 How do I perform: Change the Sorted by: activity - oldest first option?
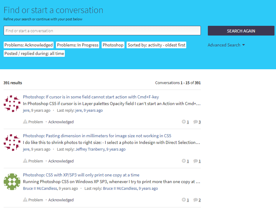pos(156,45)
